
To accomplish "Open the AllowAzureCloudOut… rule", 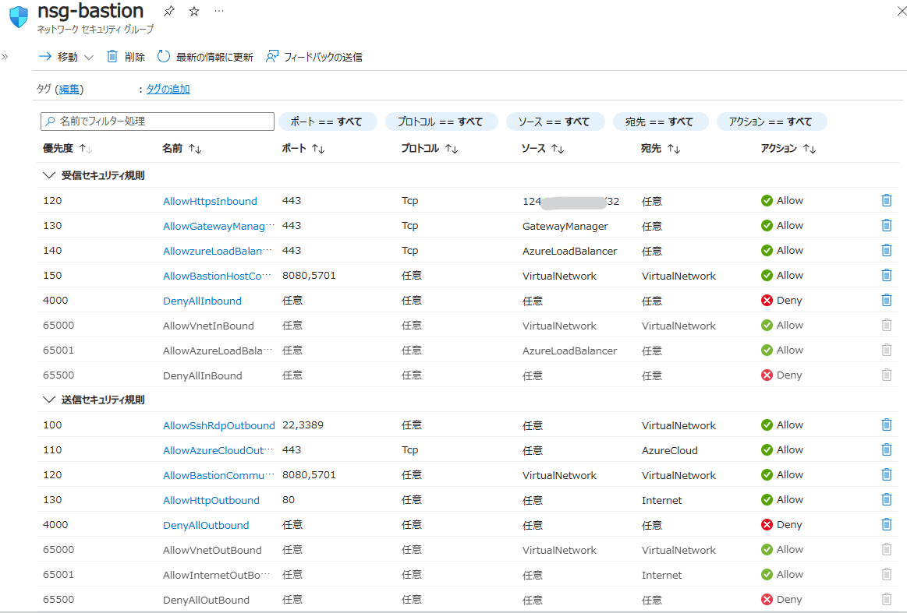I will (218, 450).
